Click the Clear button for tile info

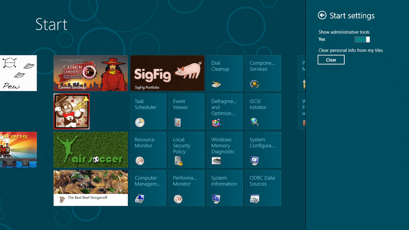tap(331, 60)
